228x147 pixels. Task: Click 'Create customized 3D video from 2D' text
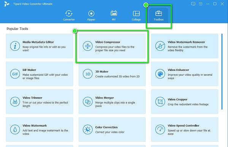(117, 77)
